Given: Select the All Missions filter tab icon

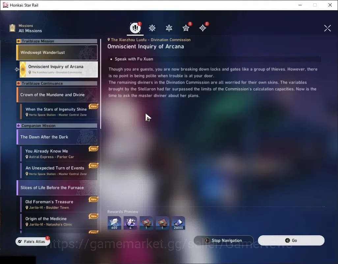Looking at the screenshot, I should coord(135,28).
